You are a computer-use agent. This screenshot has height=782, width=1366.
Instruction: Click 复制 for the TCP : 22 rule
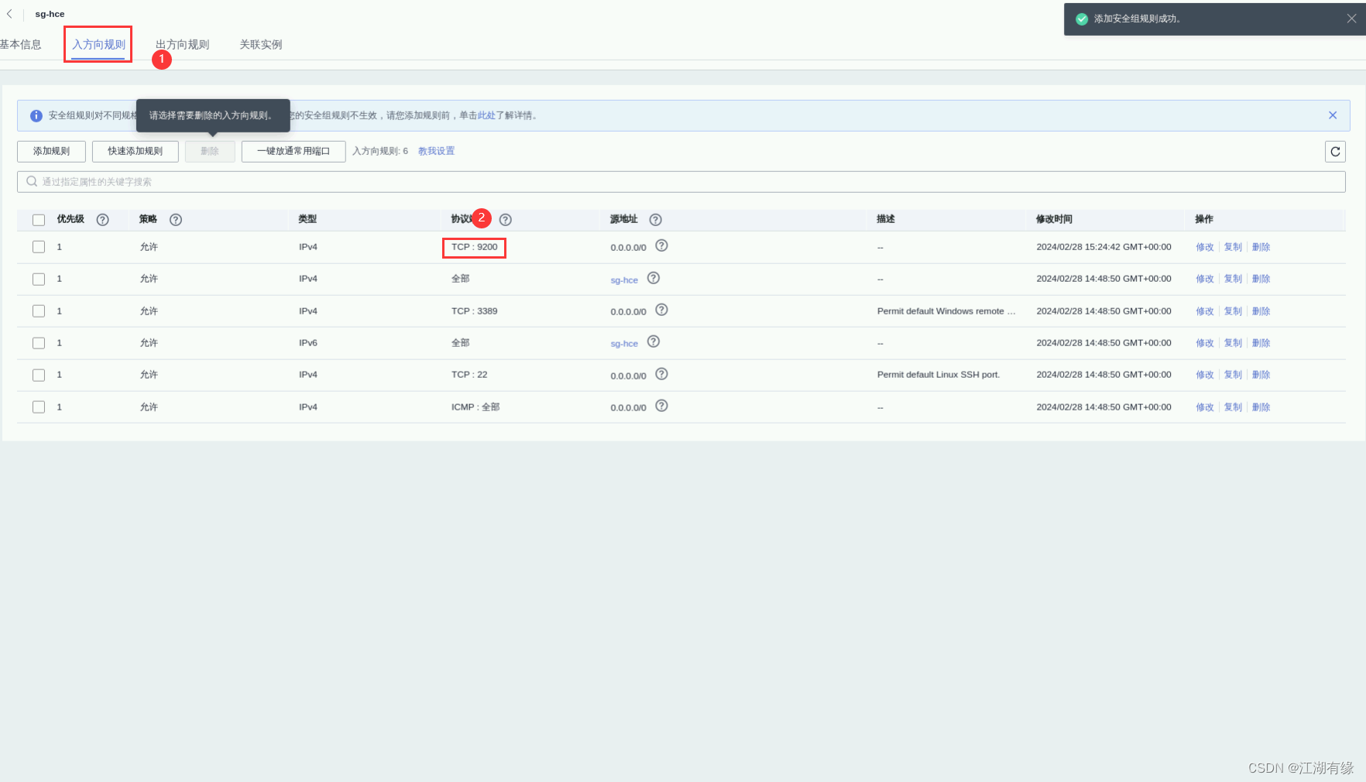pyautogui.click(x=1233, y=375)
